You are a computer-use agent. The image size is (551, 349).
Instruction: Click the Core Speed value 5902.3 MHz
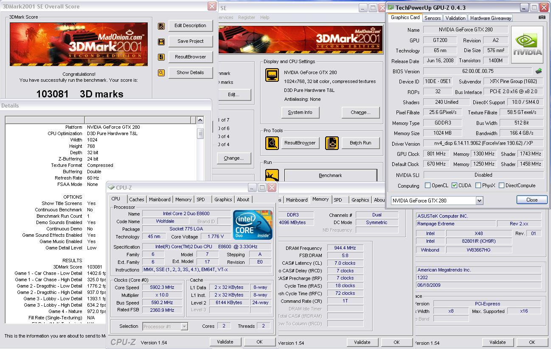click(162, 288)
